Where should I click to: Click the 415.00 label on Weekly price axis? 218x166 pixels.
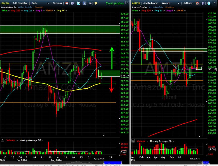coord(212,13)
